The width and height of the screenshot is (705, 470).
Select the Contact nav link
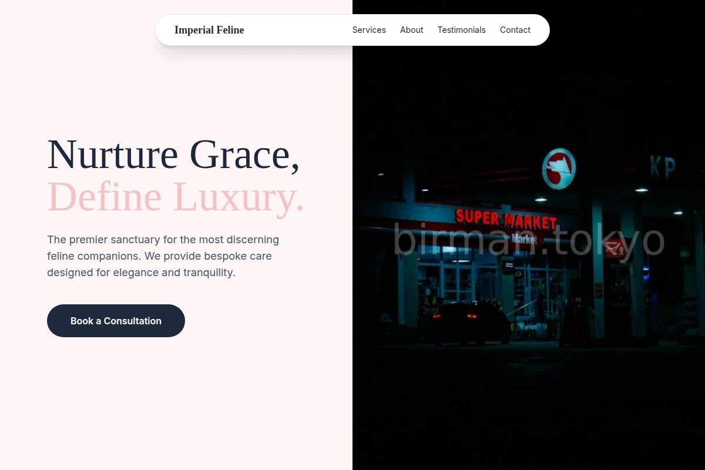[x=515, y=30]
